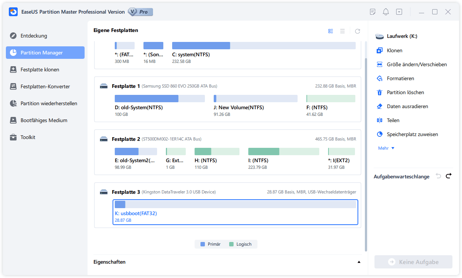Screen dimensions: 462x278
Task: Switch to the list view layout icon
Action: point(342,31)
